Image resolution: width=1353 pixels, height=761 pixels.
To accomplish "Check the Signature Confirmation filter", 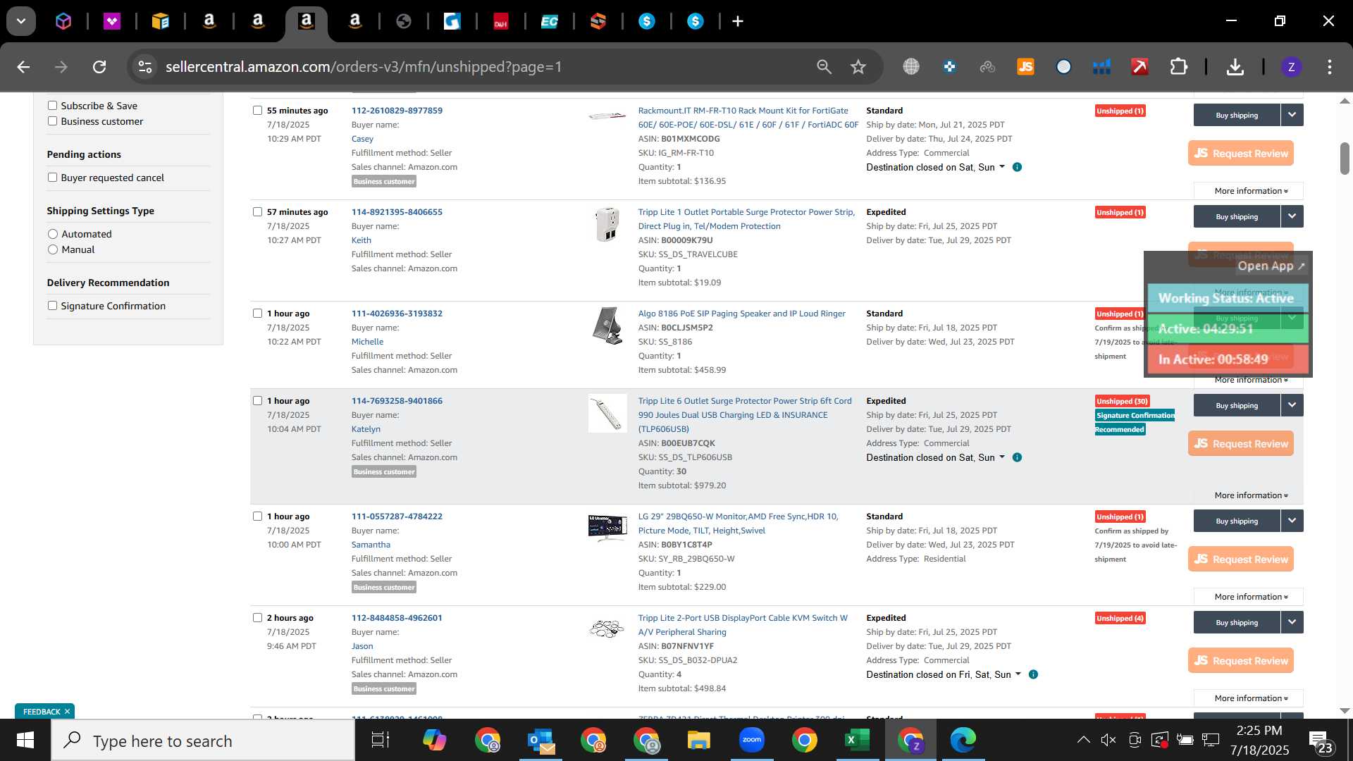I will (x=52, y=306).
